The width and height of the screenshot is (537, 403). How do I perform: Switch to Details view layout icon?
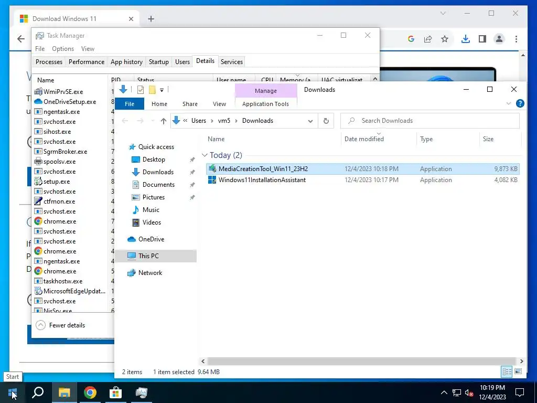[x=507, y=372]
